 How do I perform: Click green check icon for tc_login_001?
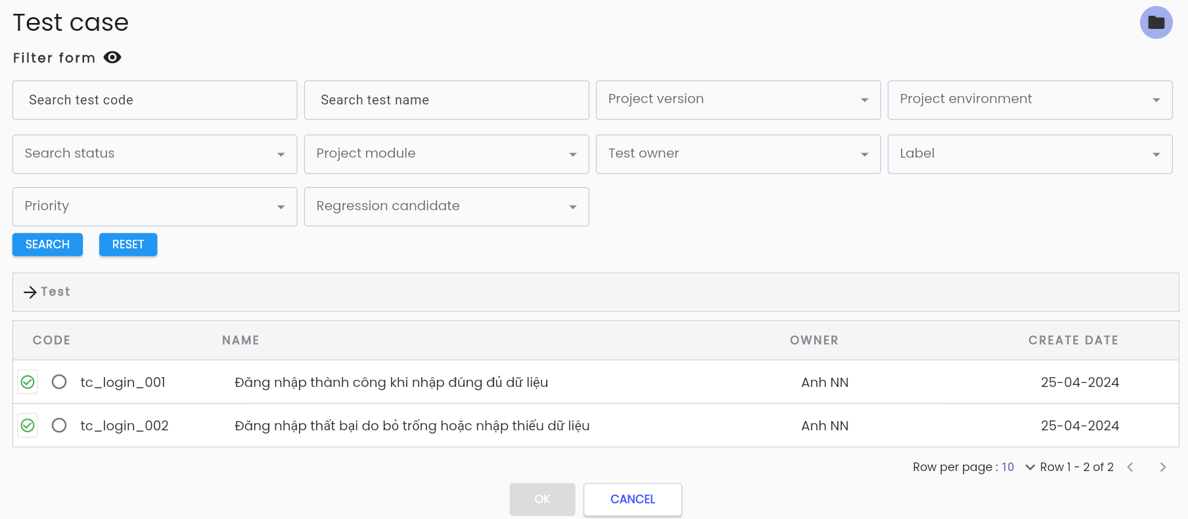[x=28, y=382]
